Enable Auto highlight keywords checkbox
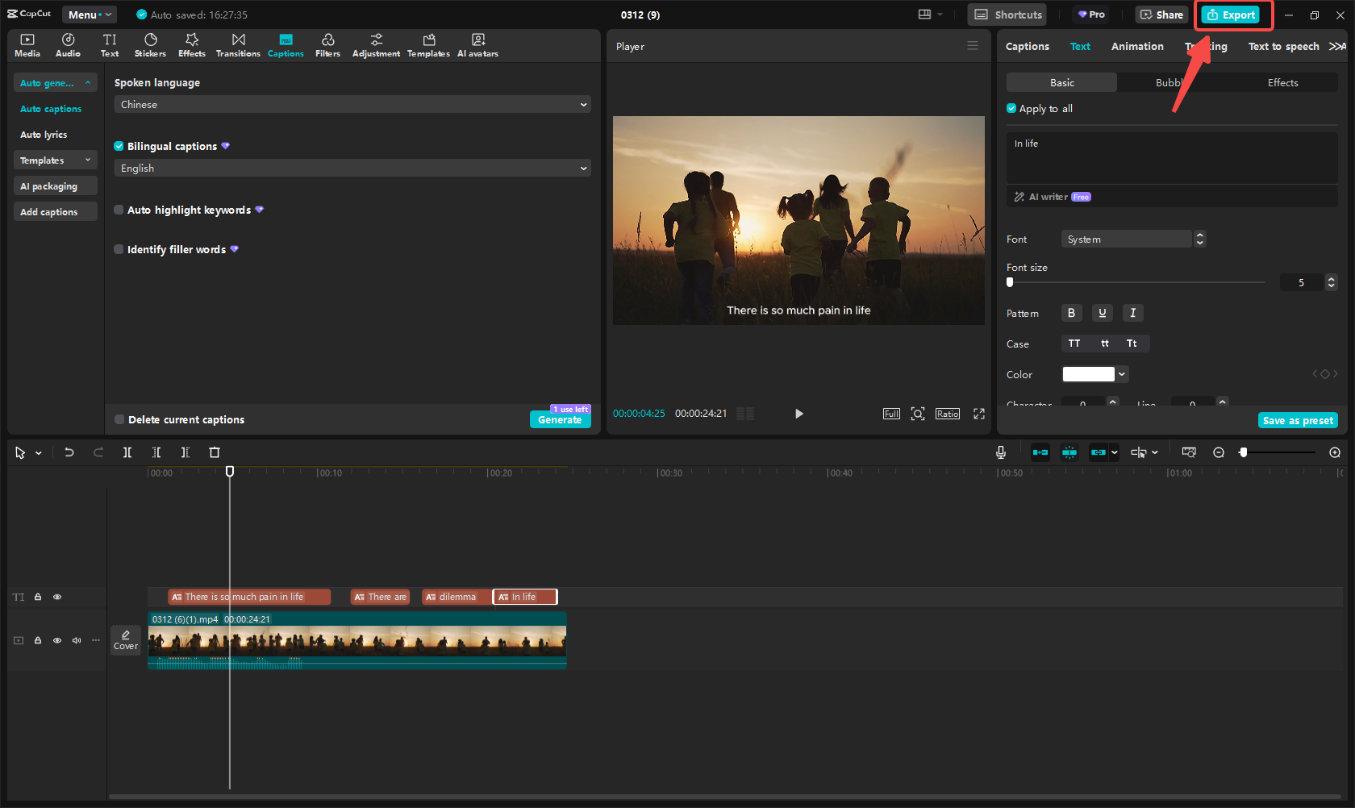The image size is (1355, 808). tap(119, 210)
